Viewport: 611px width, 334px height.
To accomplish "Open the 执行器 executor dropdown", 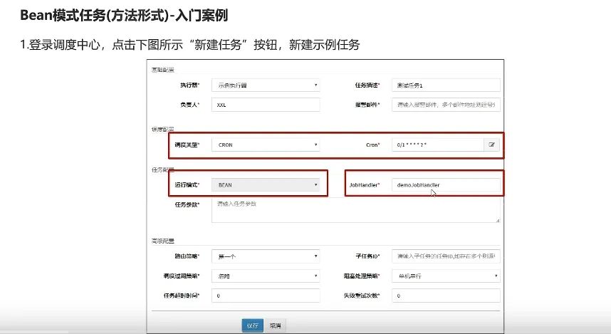I will pyautogui.click(x=266, y=85).
